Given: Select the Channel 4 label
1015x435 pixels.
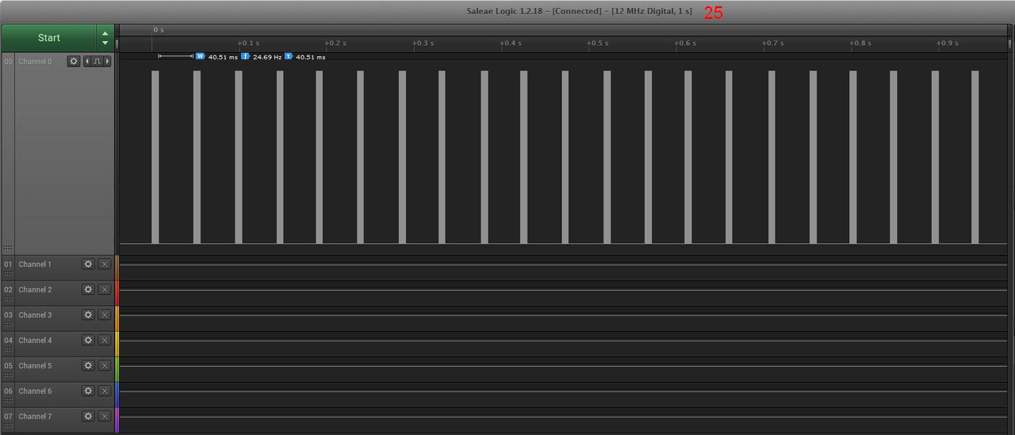Looking at the screenshot, I should click(35, 341).
